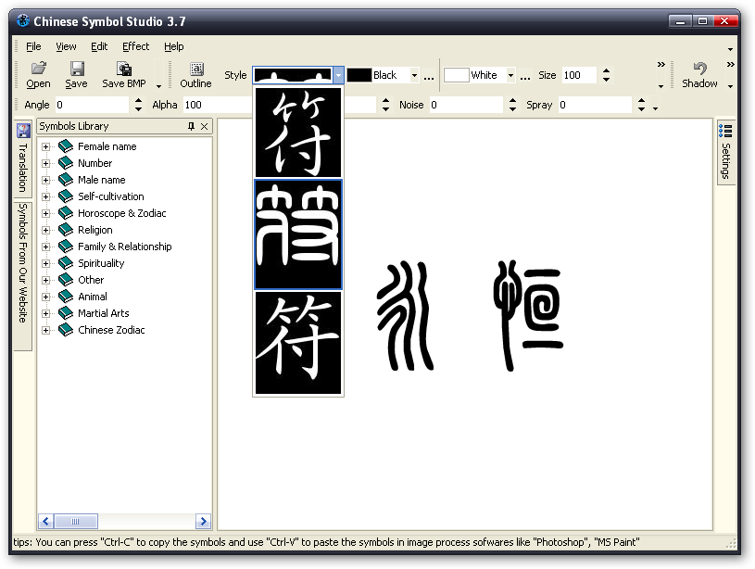
Task: Click the Spirituality tree item label
Action: click(x=101, y=263)
